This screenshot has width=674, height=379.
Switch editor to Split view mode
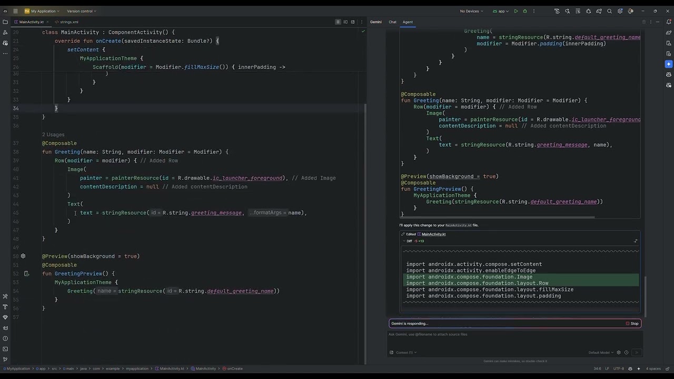tap(345, 22)
